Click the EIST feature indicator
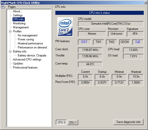Image resolution: width=148 pixels, height=130 pixels. coord(84,42)
